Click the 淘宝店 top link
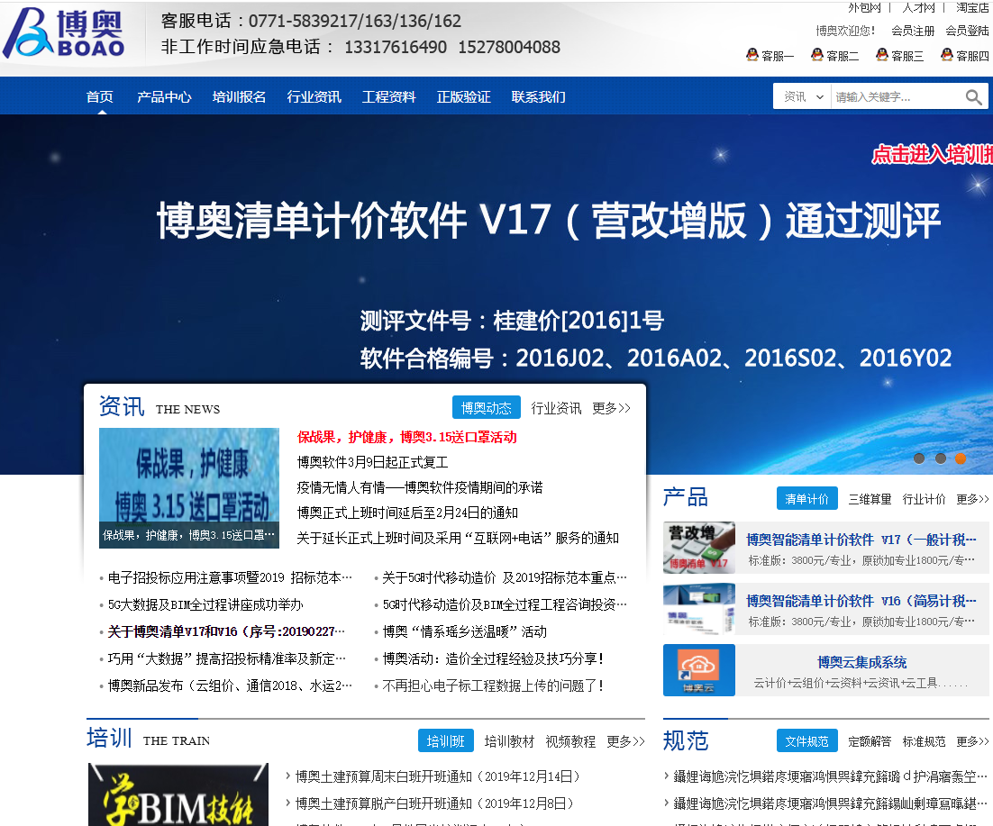Image resolution: width=993 pixels, height=826 pixels. [x=972, y=7]
